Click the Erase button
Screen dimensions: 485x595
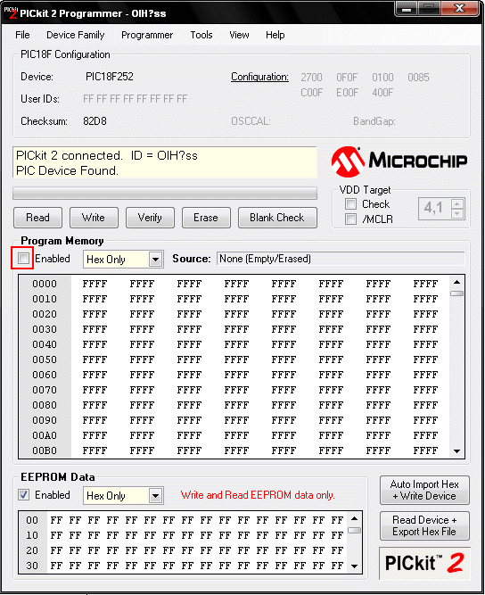click(x=206, y=218)
